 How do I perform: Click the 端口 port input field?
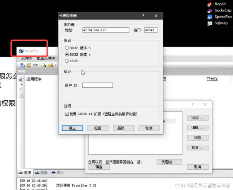coord(151,30)
